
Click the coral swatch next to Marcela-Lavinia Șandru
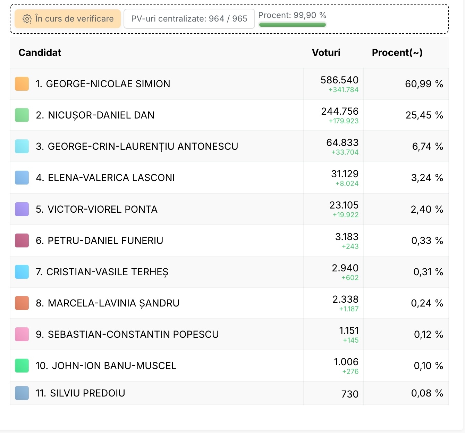22,303
